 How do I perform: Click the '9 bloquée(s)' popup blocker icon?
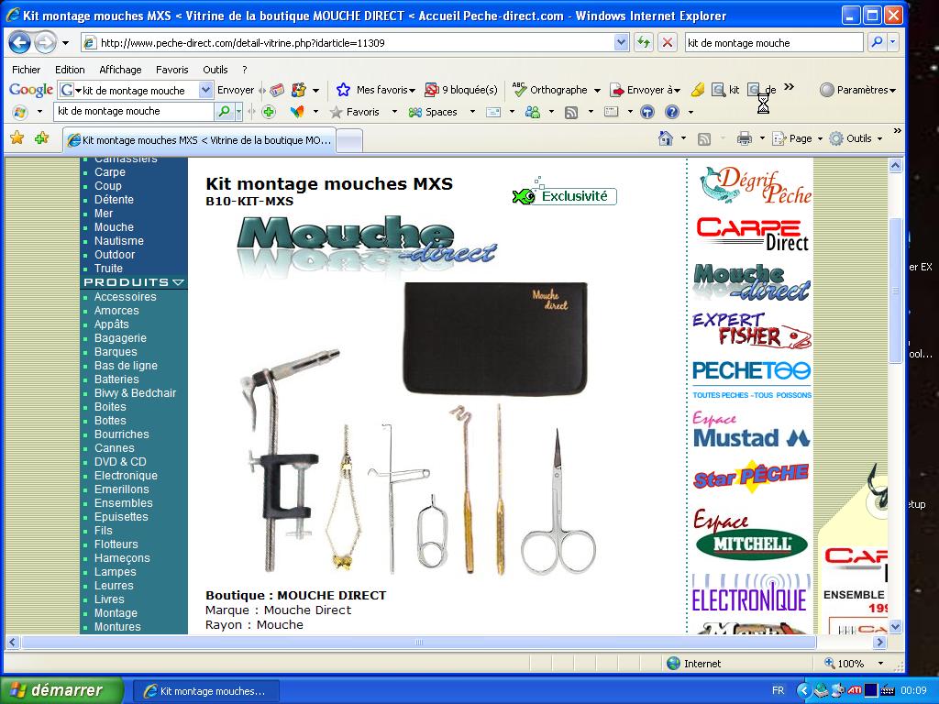431,90
